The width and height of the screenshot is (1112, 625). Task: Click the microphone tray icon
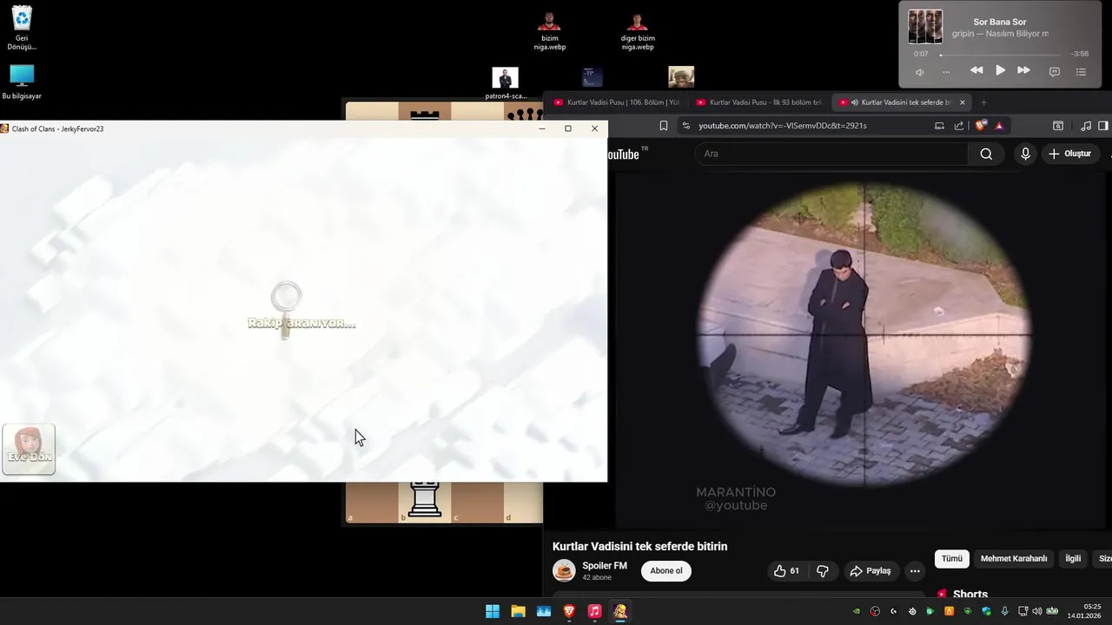[x=1004, y=611]
